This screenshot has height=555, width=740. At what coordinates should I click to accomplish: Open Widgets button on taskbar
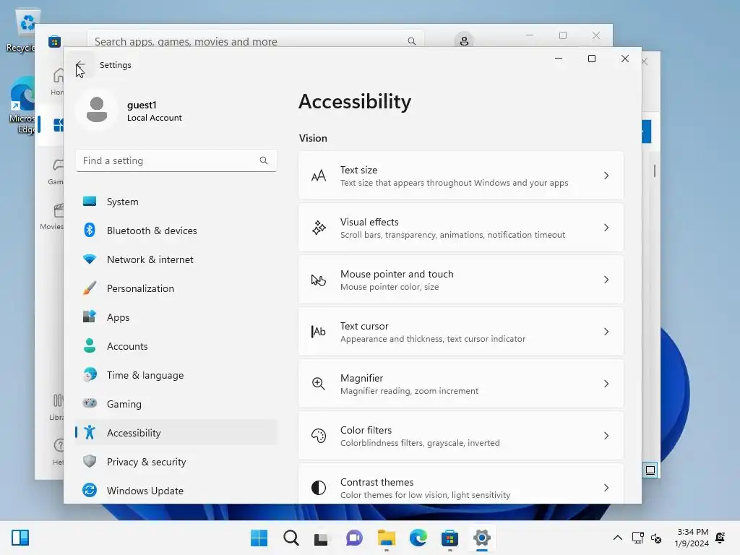[20, 538]
